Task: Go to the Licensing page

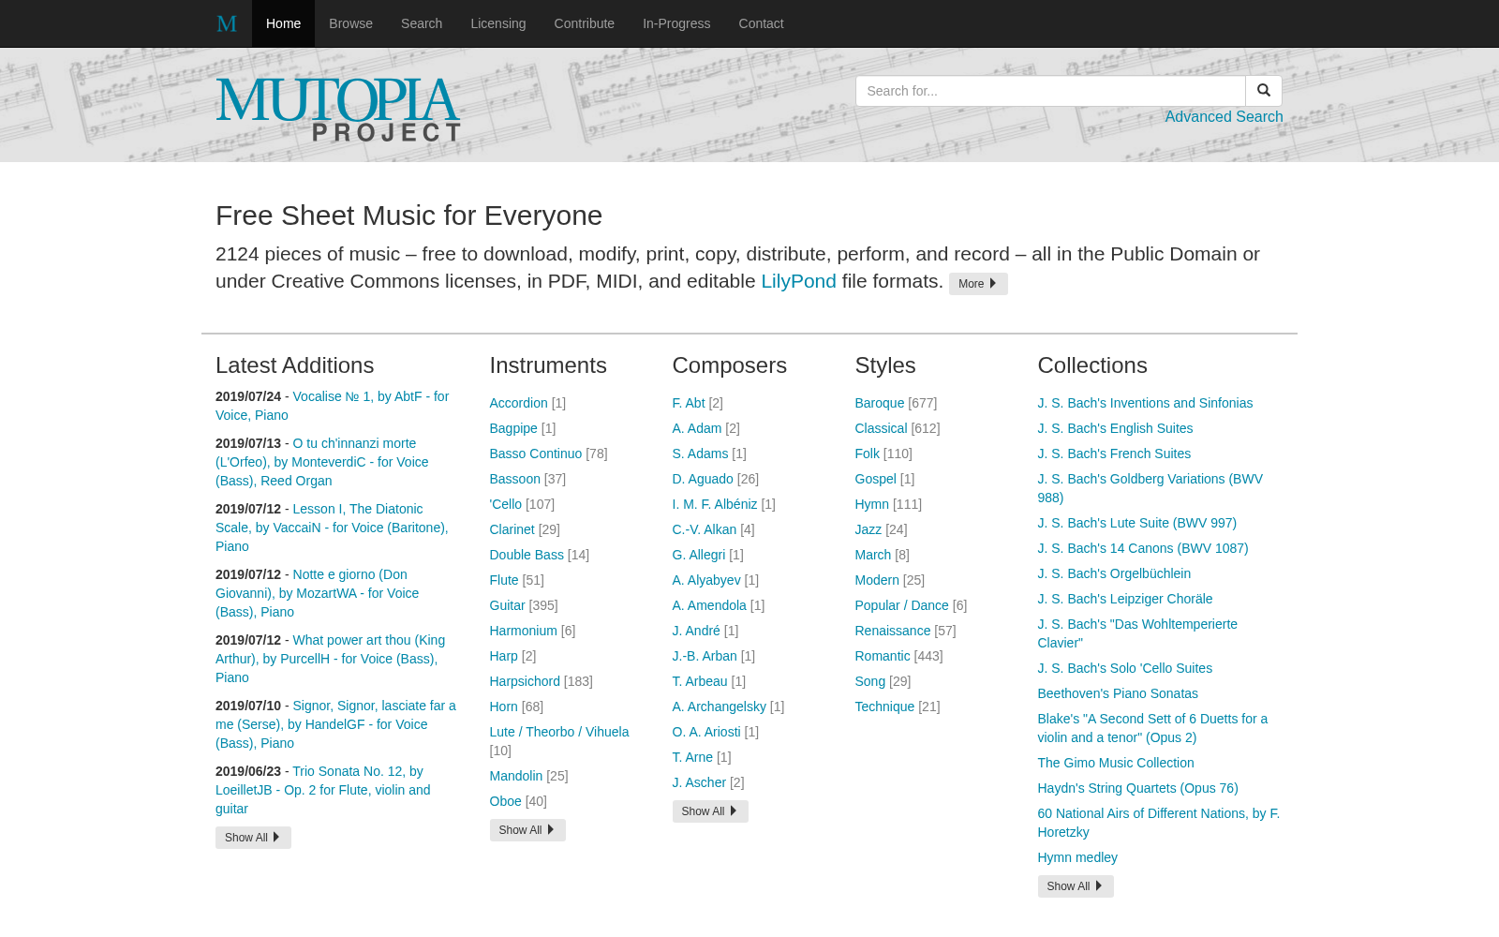Action: pyautogui.click(x=498, y=23)
